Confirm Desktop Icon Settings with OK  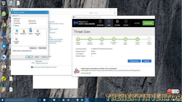coord(29,57)
